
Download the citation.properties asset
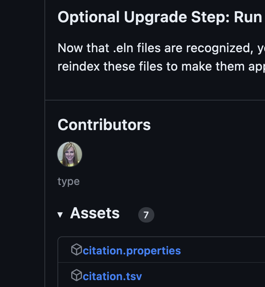(x=132, y=251)
